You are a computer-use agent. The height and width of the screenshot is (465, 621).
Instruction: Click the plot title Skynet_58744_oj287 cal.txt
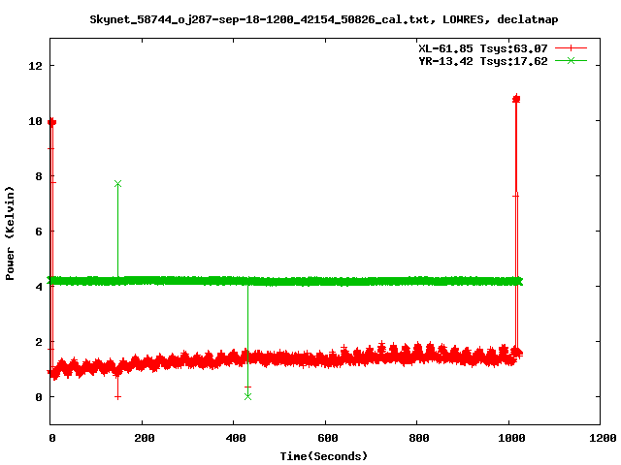click(323, 19)
